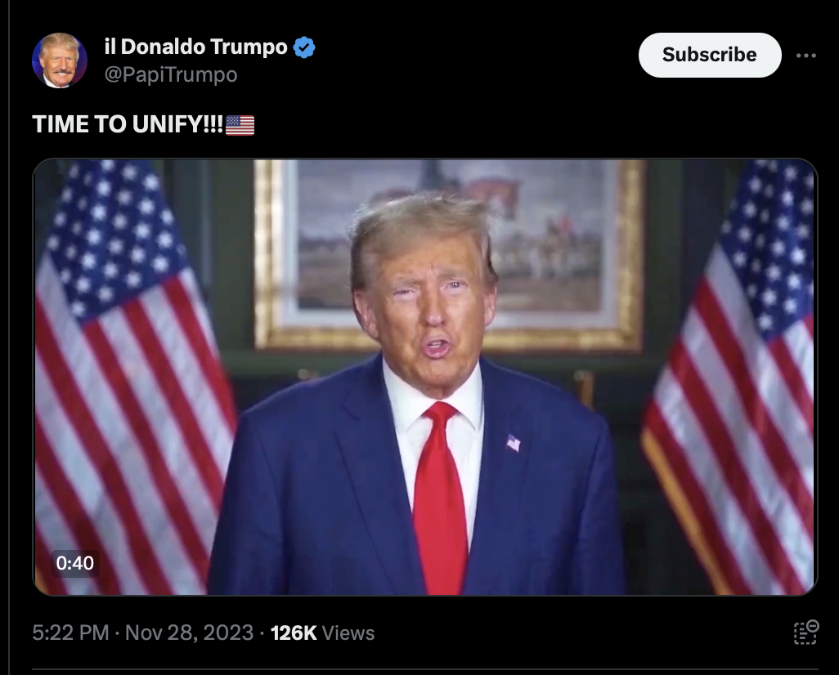Visit the @PapiTrumpo handle link
The width and height of the screenshot is (839, 675).
click(171, 75)
